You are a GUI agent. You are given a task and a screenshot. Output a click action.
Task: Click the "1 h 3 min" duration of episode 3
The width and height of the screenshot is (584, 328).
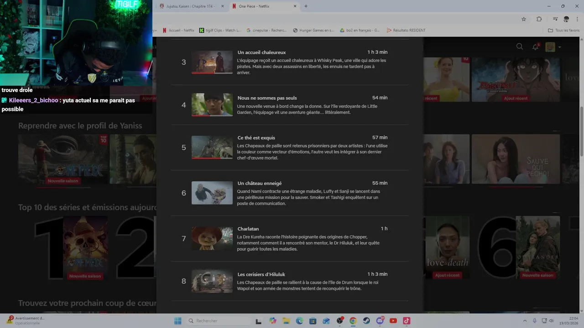coord(377,52)
